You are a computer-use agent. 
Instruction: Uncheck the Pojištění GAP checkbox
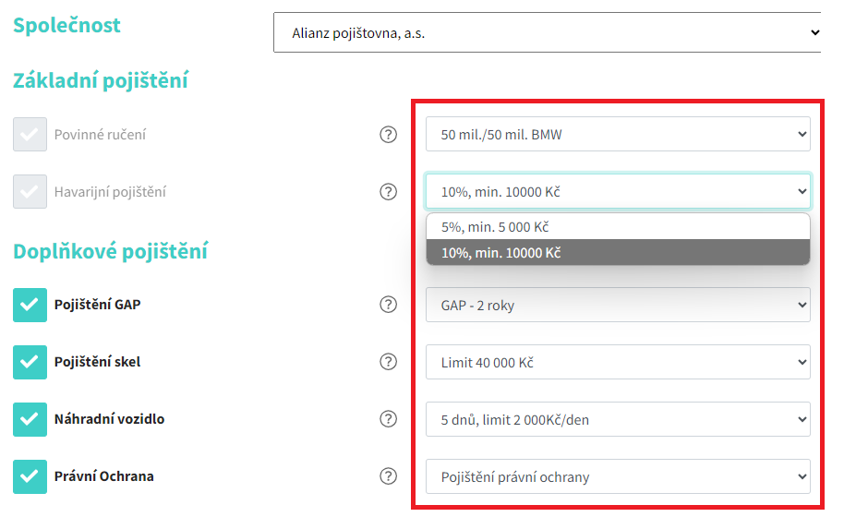pos(30,305)
